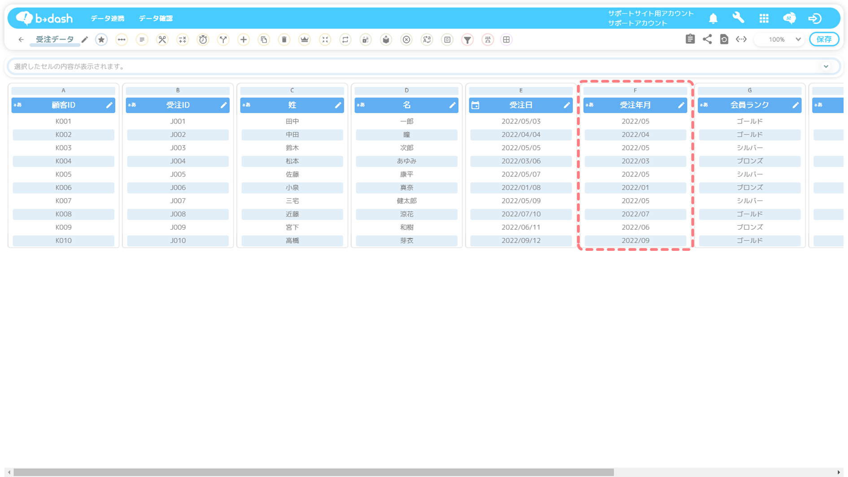Select cell 松本
848x477 pixels.
pyautogui.click(x=292, y=161)
